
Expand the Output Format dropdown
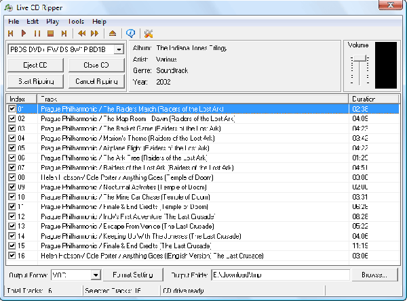[x=95, y=275]
